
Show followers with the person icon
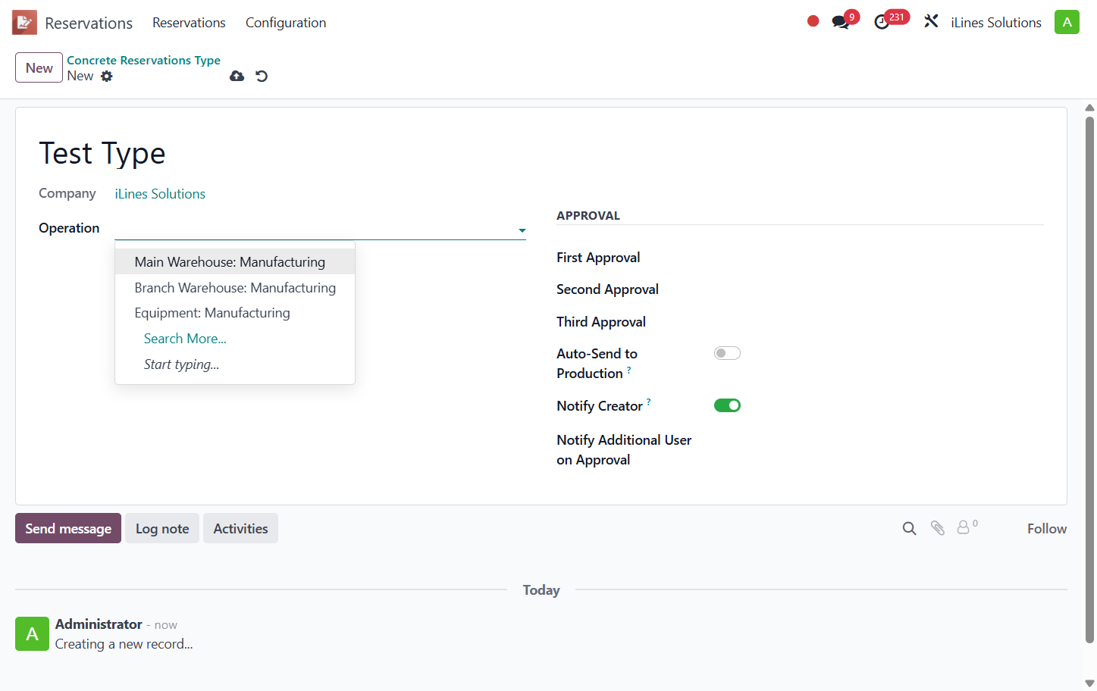964,527
